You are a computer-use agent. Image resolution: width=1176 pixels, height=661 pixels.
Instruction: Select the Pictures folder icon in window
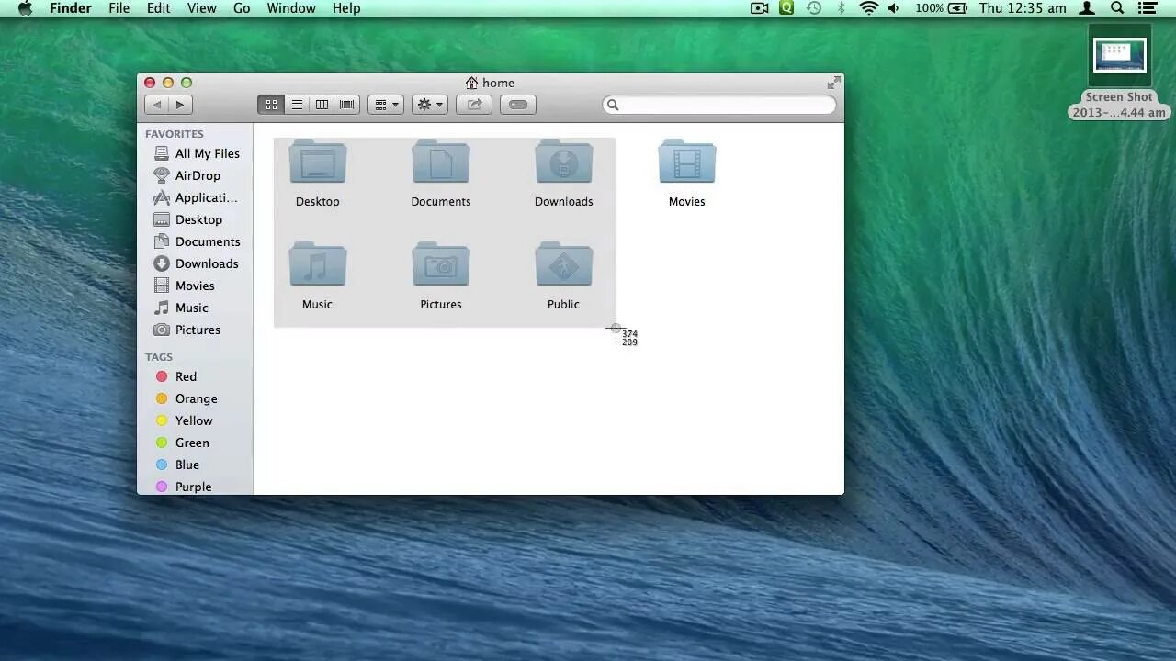tap(441, 264)
